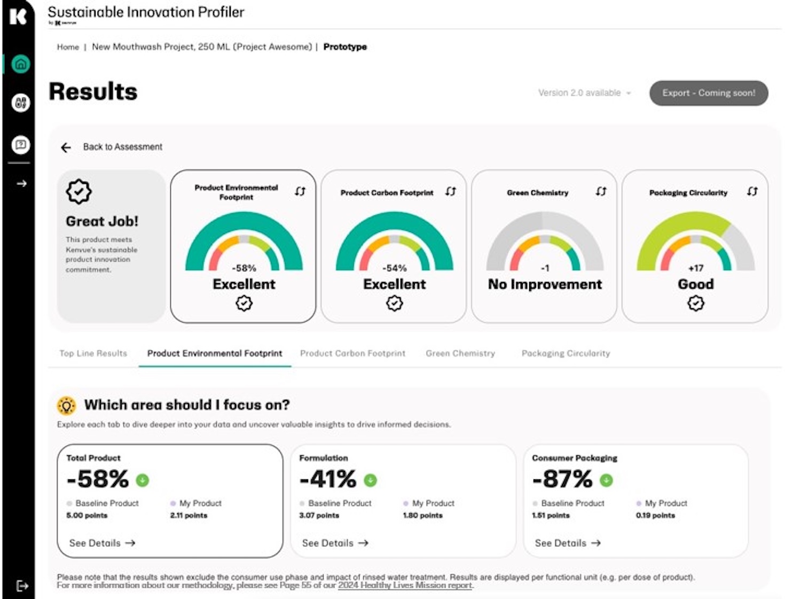
Task: Refresh the Product Environmental Footprint gauge
Action: click(x=300, y=191)
